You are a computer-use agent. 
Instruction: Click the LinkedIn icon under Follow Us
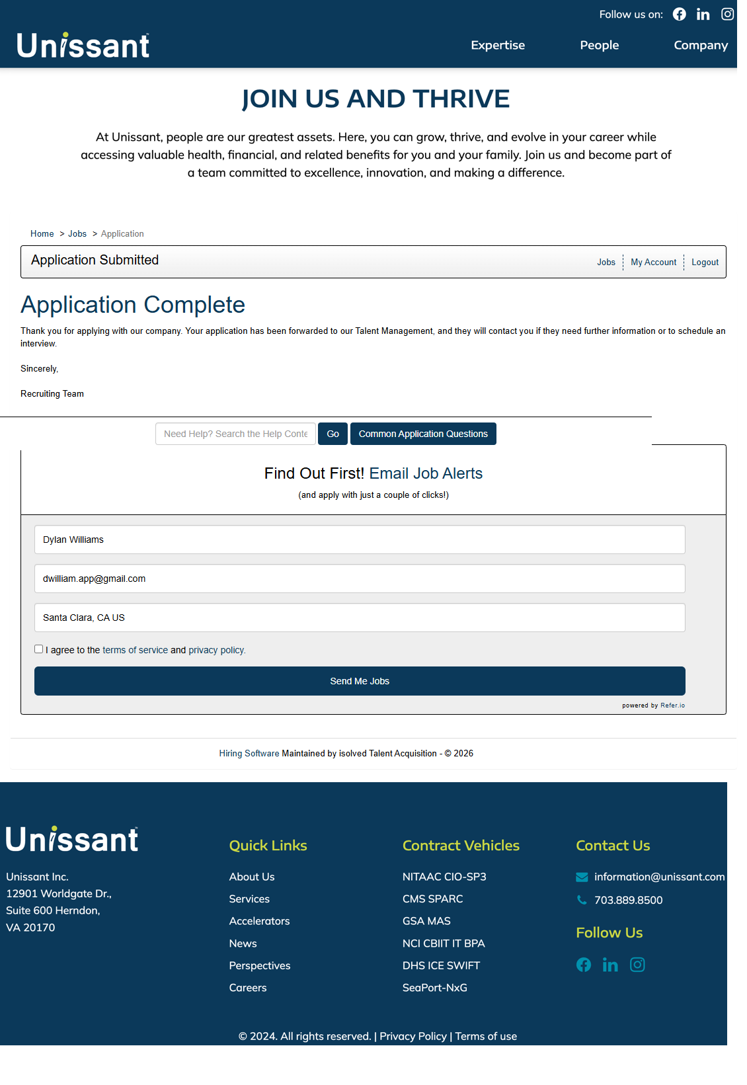609,965
